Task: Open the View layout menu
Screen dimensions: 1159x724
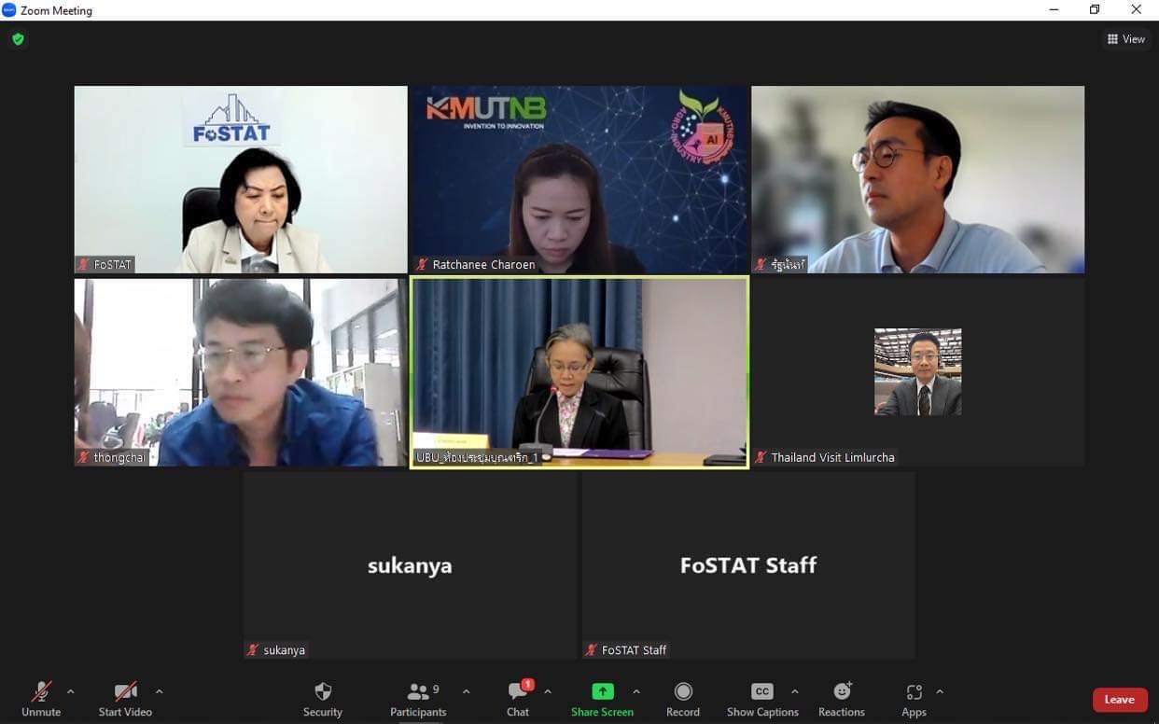Action: tap(1126, 39)
